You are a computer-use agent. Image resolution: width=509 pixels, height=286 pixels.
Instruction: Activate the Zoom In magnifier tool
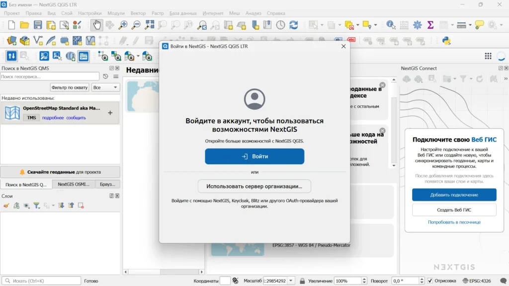tap(123, 25)
